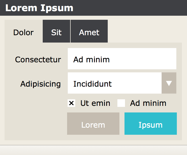Click the Adipisicing field label
187x155 pixels.
tap(41, 84)
